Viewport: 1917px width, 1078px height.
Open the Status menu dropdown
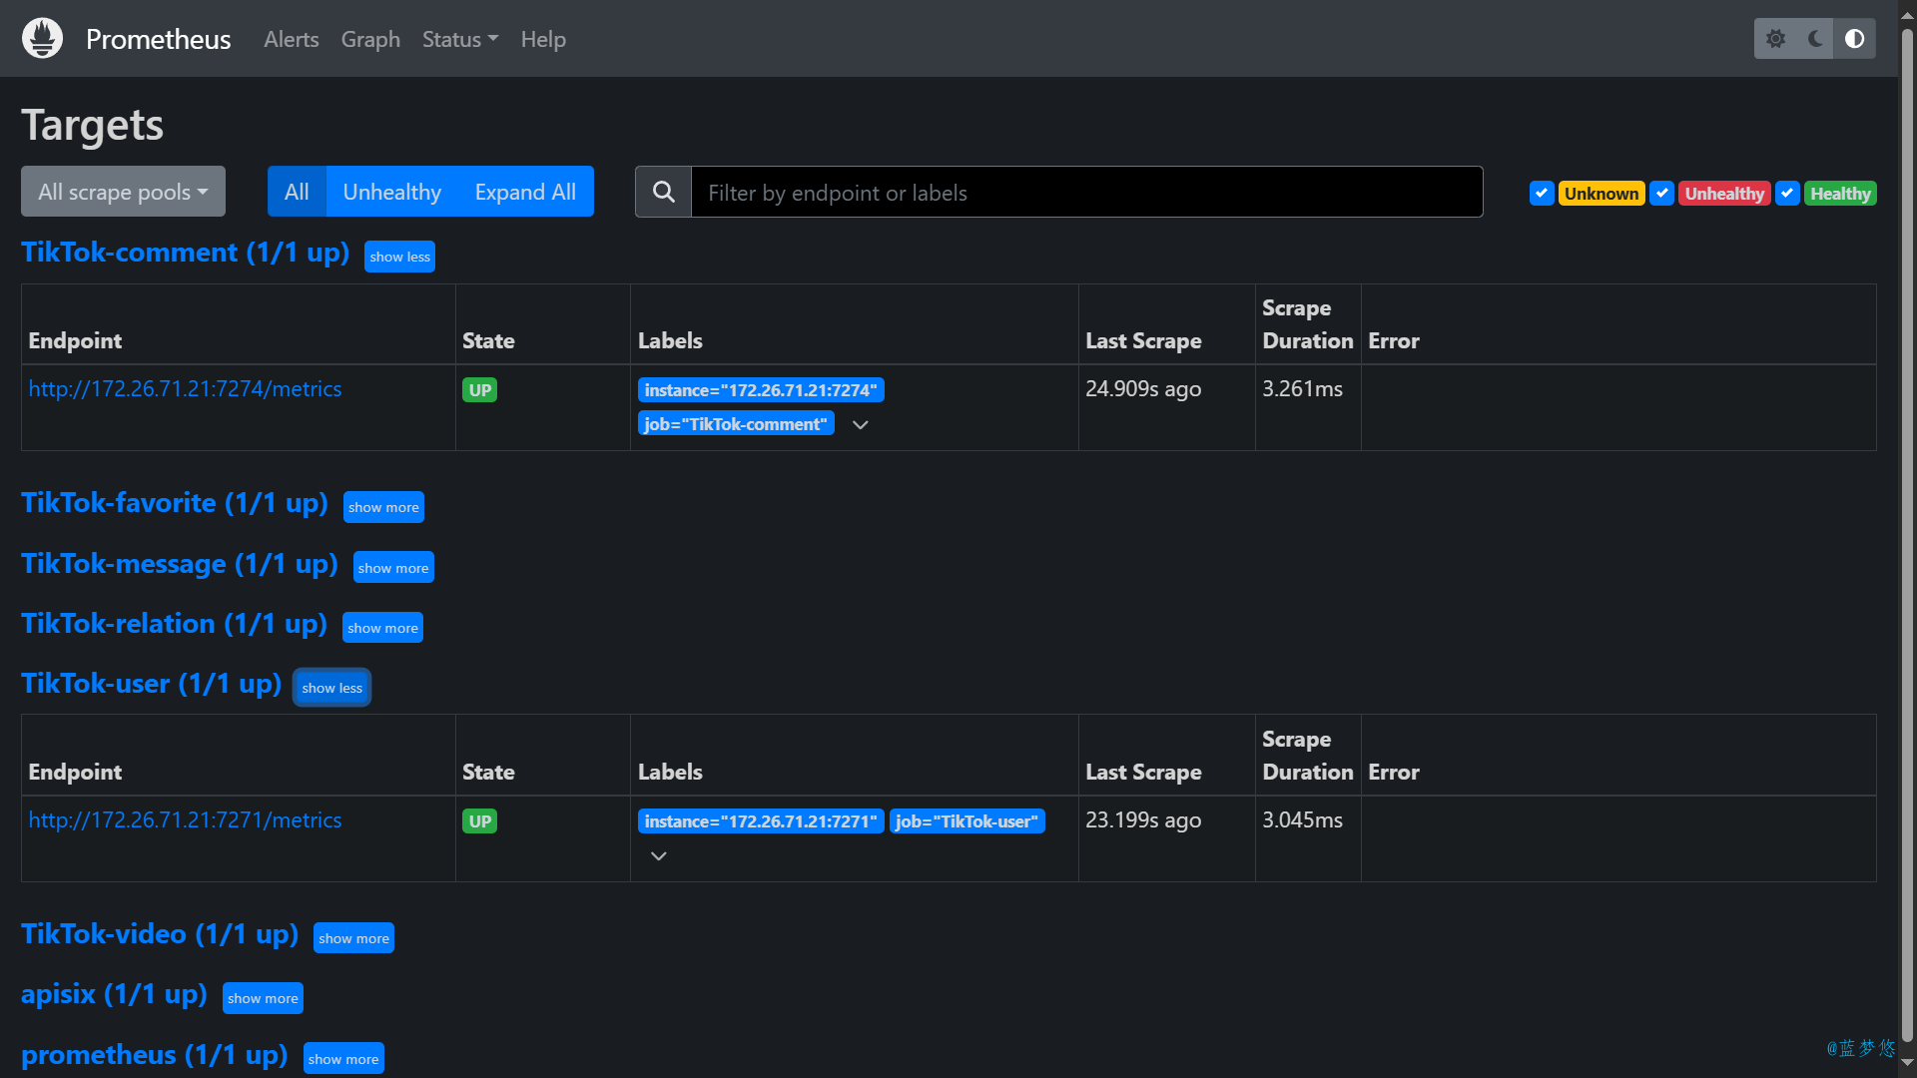coord(459,39)
